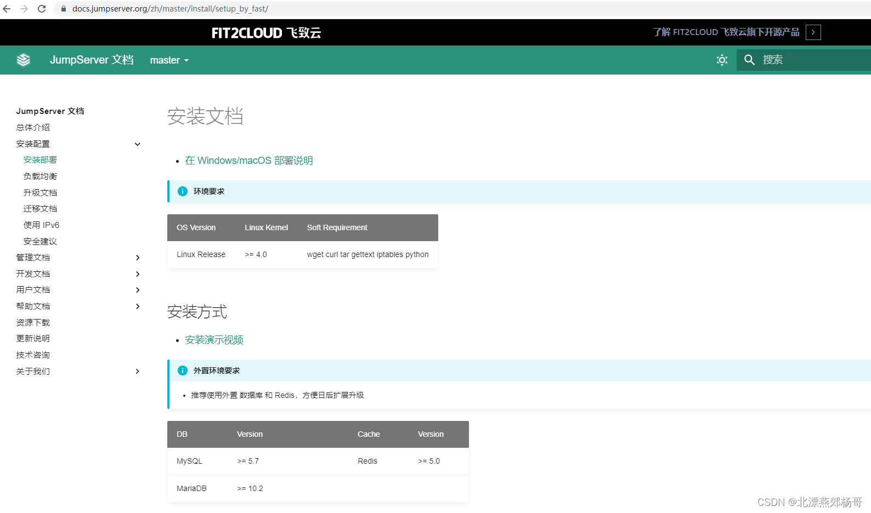Expand the 关于我们 sidebar section

(x=138, y=372)
